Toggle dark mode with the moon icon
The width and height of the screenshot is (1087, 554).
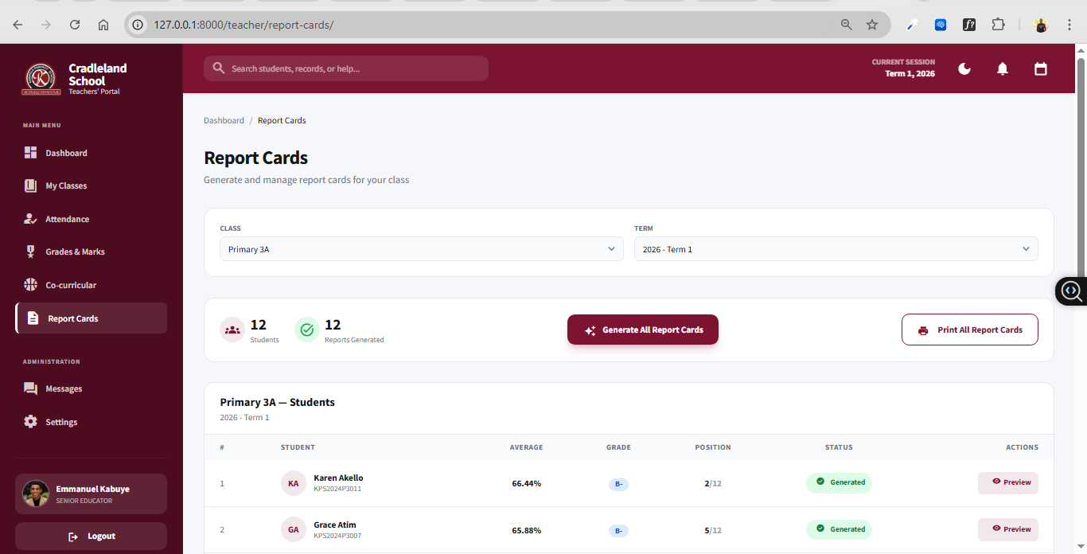[964, 69]
